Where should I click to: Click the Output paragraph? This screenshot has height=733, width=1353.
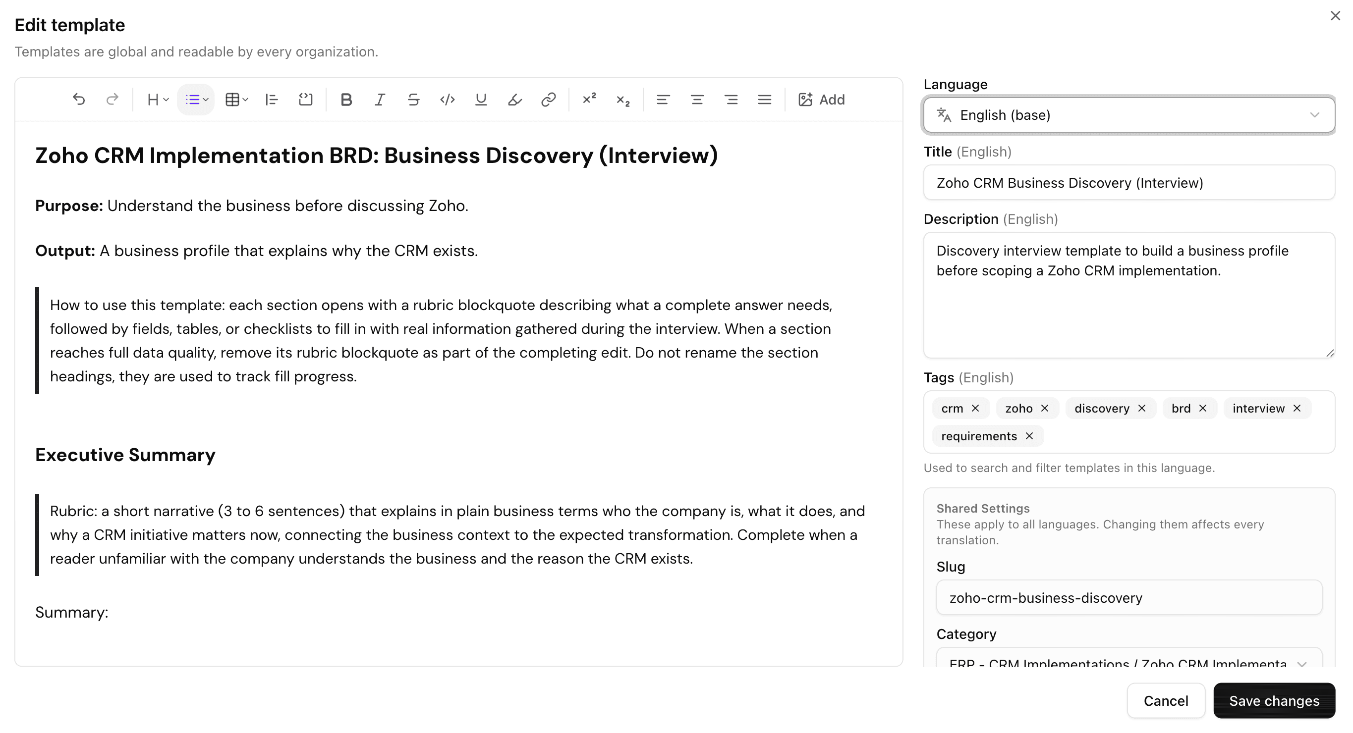tap(256, 251)
